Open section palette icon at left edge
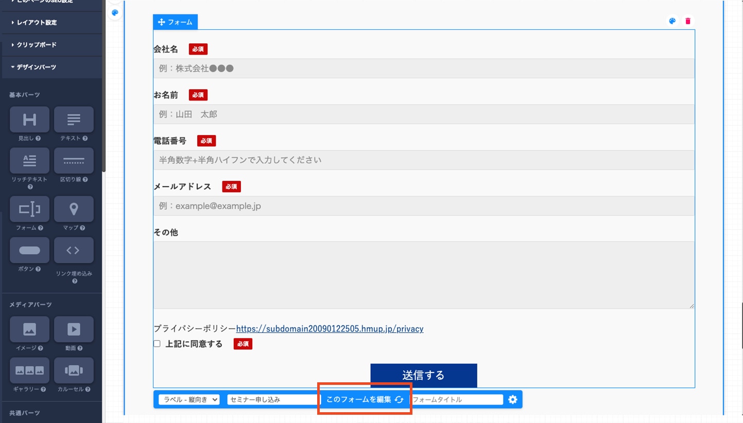 tap(115, 12)
